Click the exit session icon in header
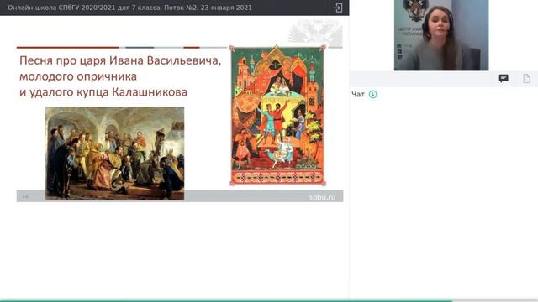538x302 pixels. (338, 8)
